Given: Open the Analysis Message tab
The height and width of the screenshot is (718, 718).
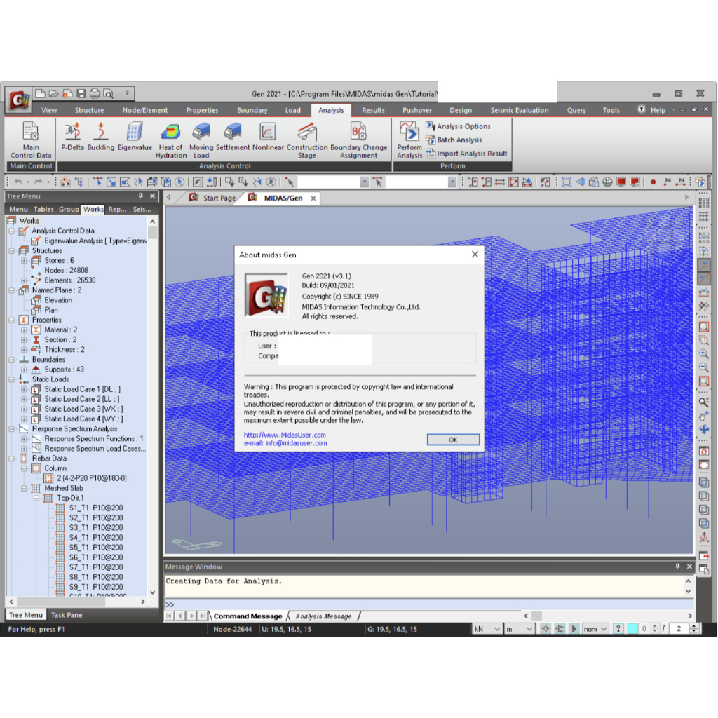Looking at the screenshot, I should coord(325,616).
